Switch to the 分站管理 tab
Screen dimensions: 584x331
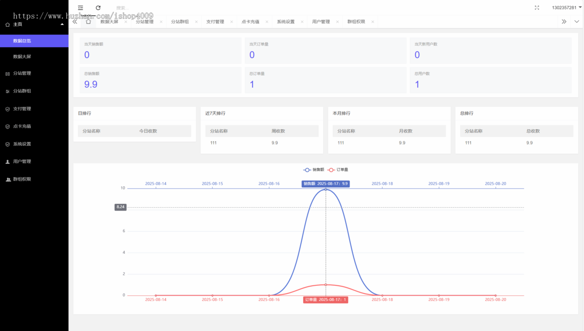pyautogui.click(x=145, y=22)
